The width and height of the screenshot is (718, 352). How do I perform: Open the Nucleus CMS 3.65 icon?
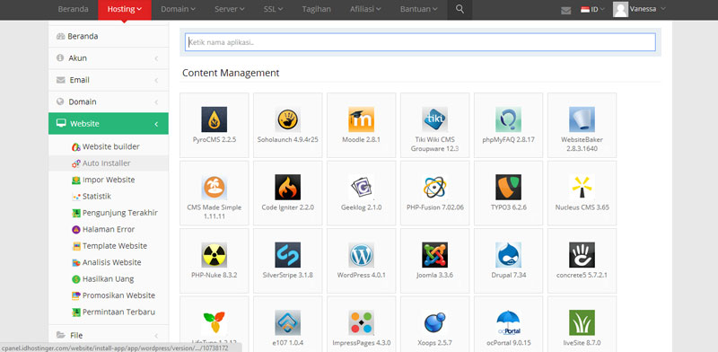[x=582, y=188]
